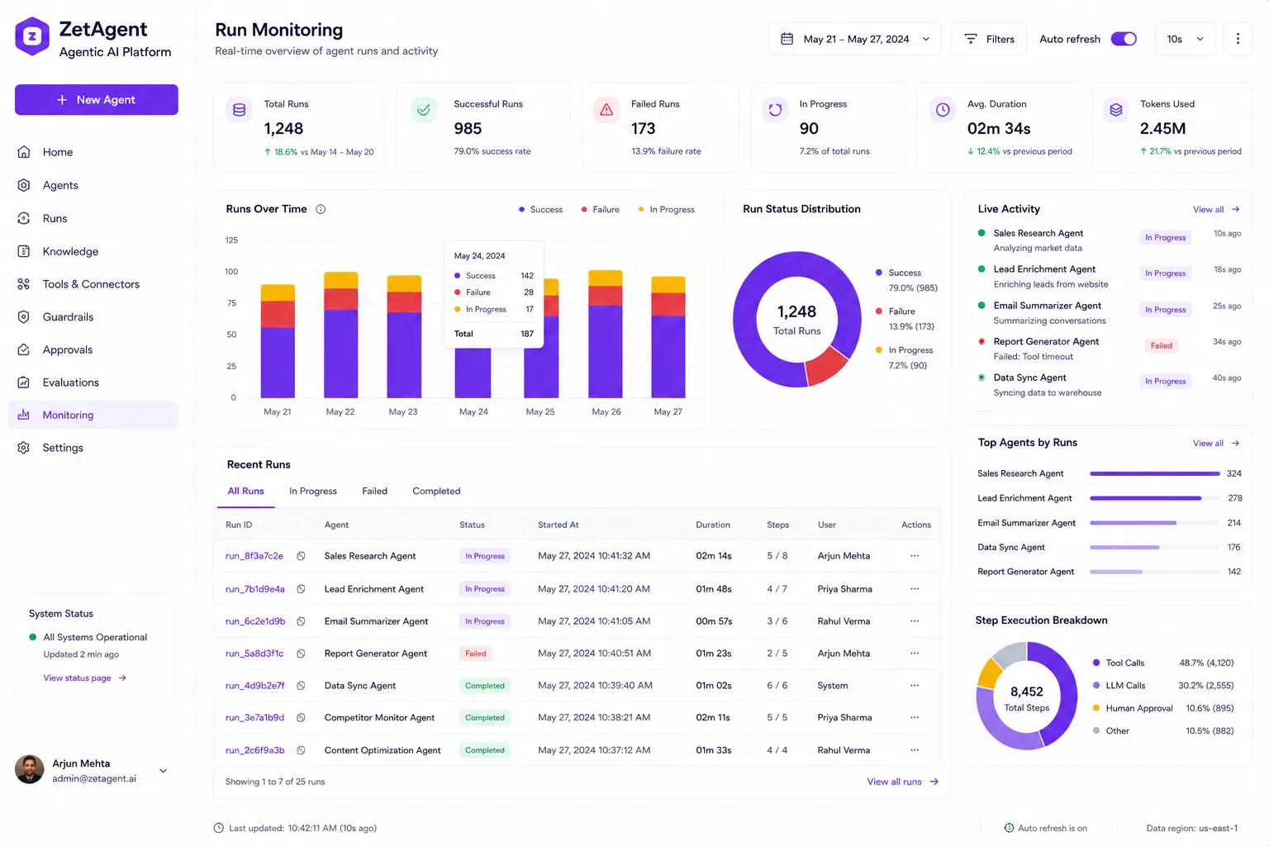
Task: Open actions menu for run_7b1d9e4a
Action: (915, 588)
